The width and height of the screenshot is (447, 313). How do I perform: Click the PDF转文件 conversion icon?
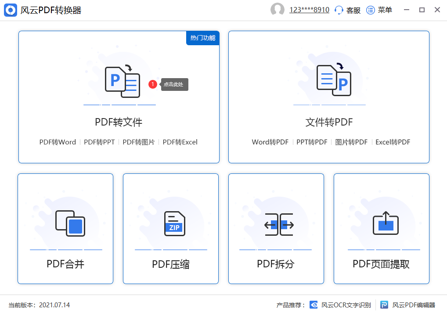click(x=122, y=81)
